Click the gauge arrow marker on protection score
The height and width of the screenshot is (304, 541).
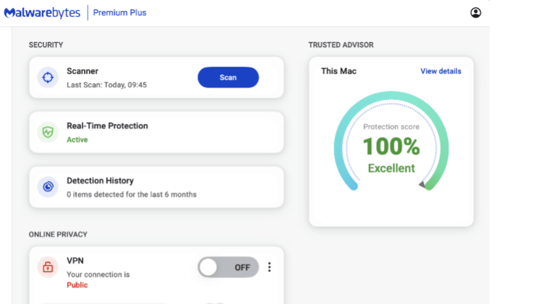(x=422, y=184)
